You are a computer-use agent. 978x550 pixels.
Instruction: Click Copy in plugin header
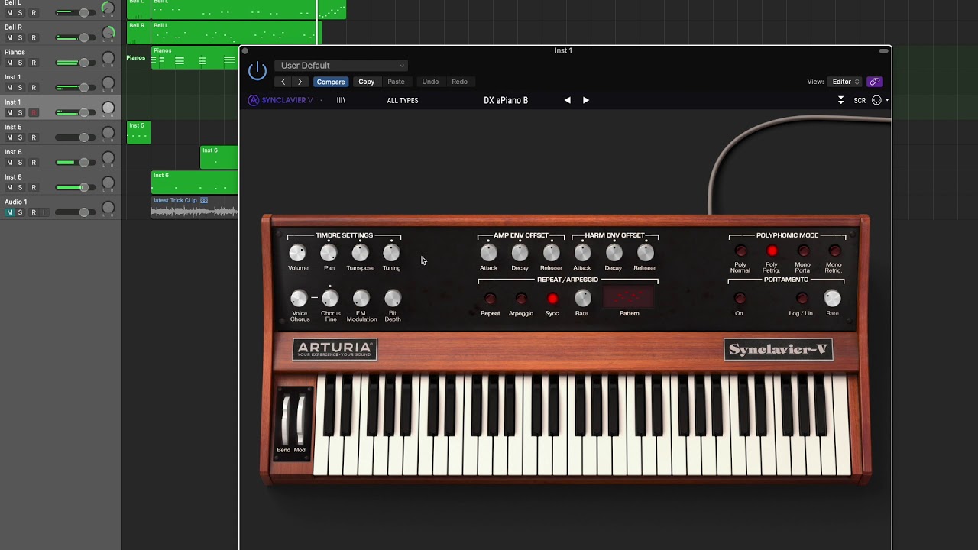[x=367, y=82]
